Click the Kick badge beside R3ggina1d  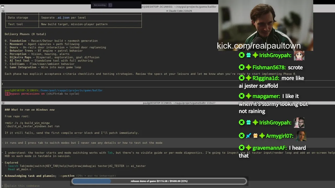[242, 78]
